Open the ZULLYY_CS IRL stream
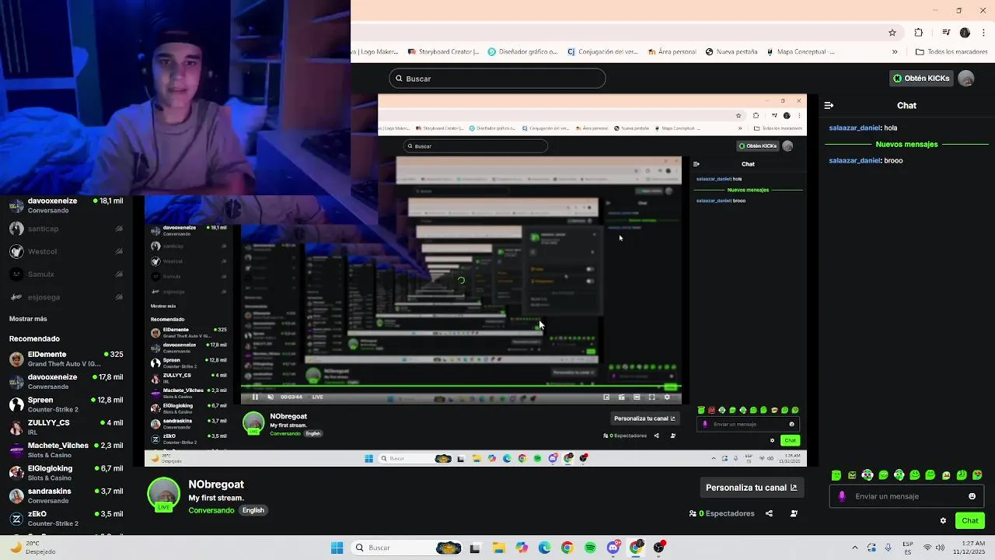 (66, 427)
